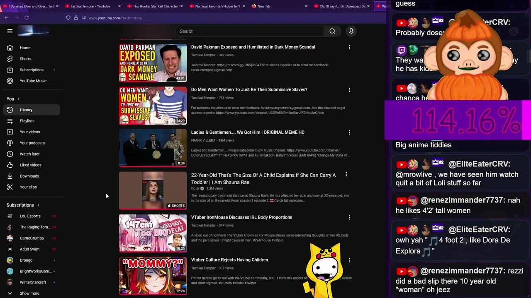
Task: Open BrightWorksGam channel
Action: pyautogui.click(x=32, y=271)
